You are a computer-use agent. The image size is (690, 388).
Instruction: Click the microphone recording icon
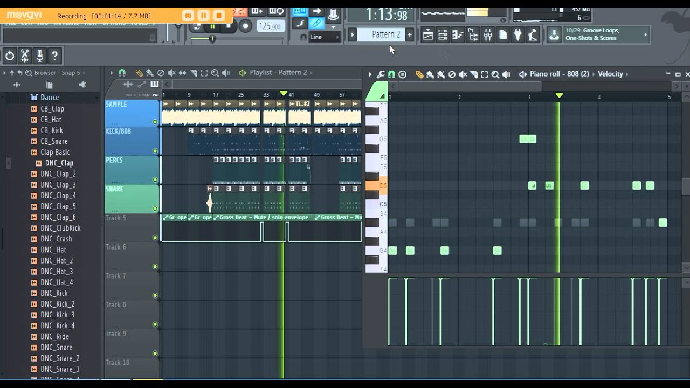pyautogui.click(x=39, y=56)
